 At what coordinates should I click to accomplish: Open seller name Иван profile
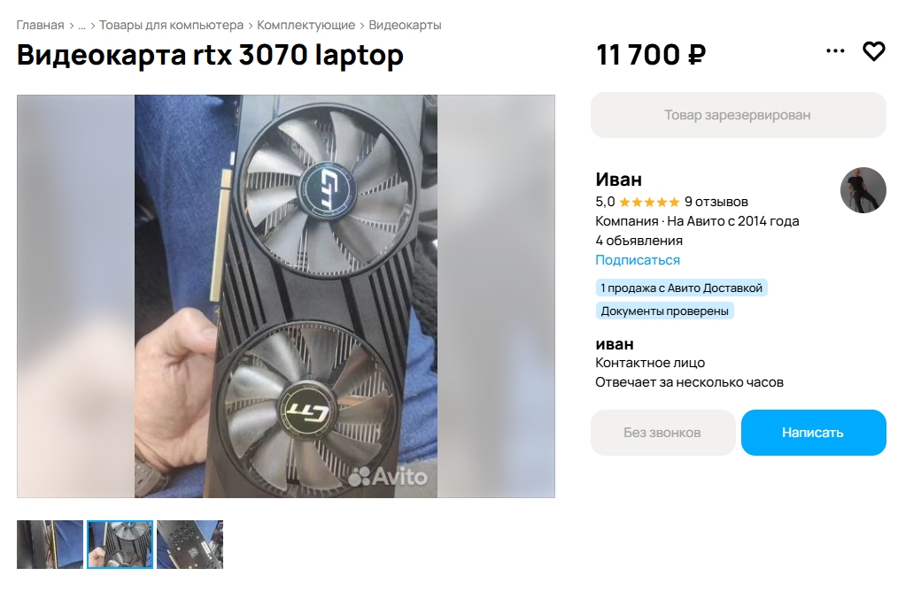click(618, 179)
